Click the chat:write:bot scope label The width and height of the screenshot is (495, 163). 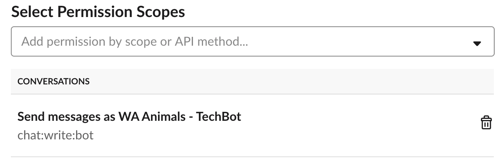pos(56,136)
